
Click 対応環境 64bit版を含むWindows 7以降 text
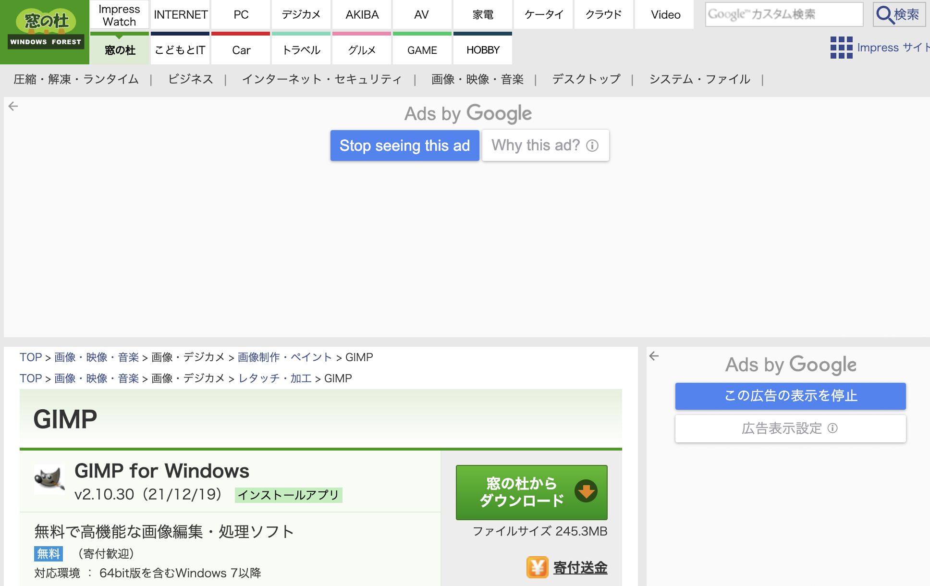(x=147, y=573)
